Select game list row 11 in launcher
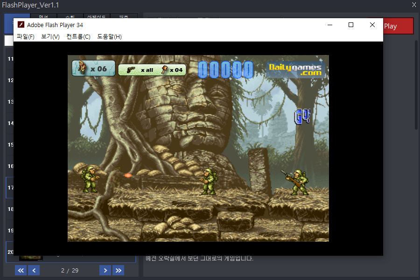Screen dimensions: 420x280 tap(10, 59)
